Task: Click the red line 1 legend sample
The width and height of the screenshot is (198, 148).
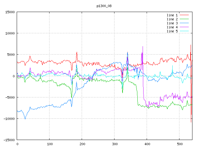Action: coord(184,15)
